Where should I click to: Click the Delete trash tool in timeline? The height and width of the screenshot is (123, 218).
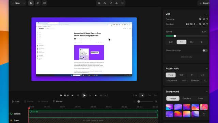(29, 101)
